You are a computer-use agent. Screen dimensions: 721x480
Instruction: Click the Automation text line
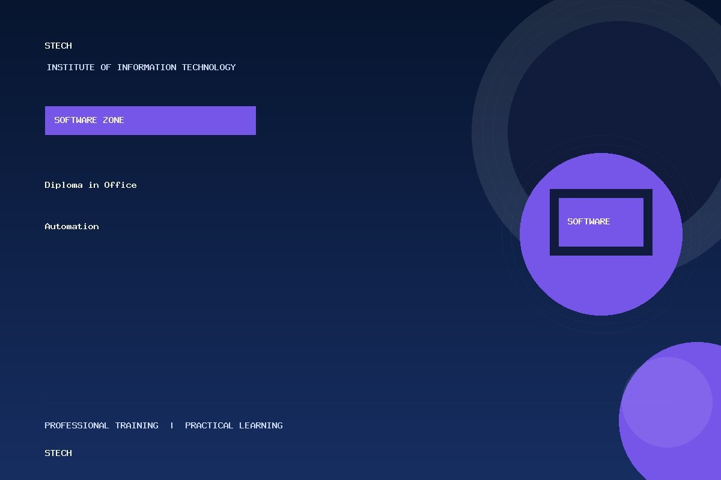click(71, 226)
